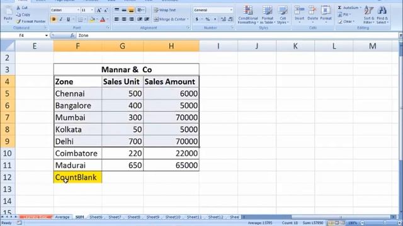Open Cell Styles gallery
The width and height of the screenshot is (403, 226).
tap(283, 15)
